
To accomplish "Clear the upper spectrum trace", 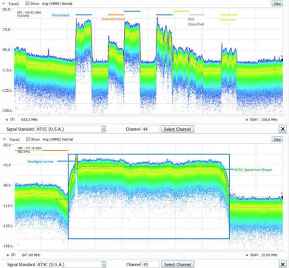I will tap(277, 3).
